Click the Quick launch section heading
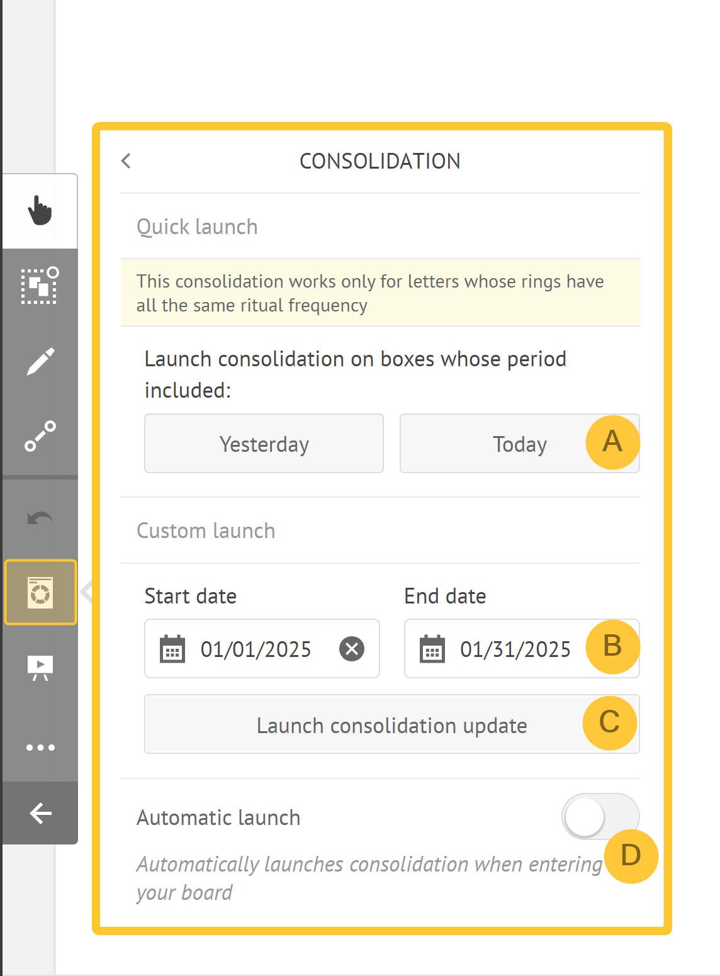This screenshot has height=976, width=720. coord(197,227)
